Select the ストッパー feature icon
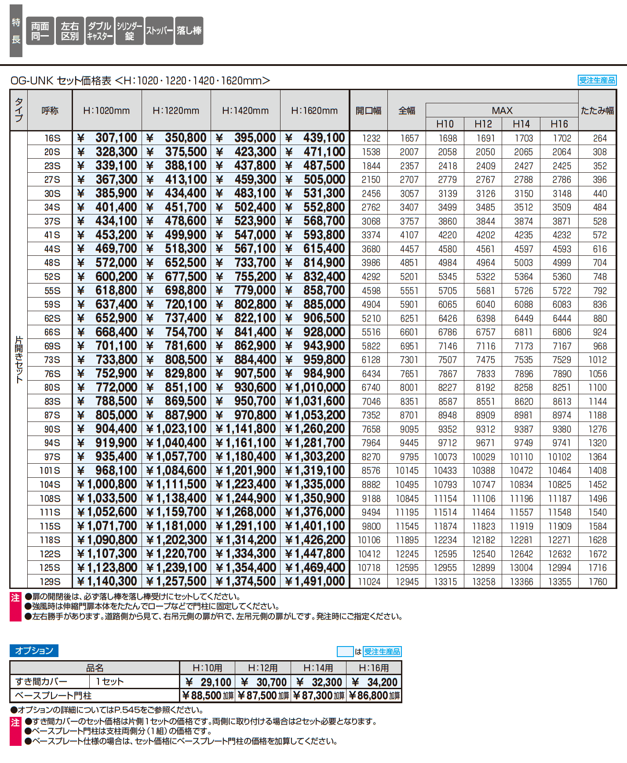 [x=159, y=31]
